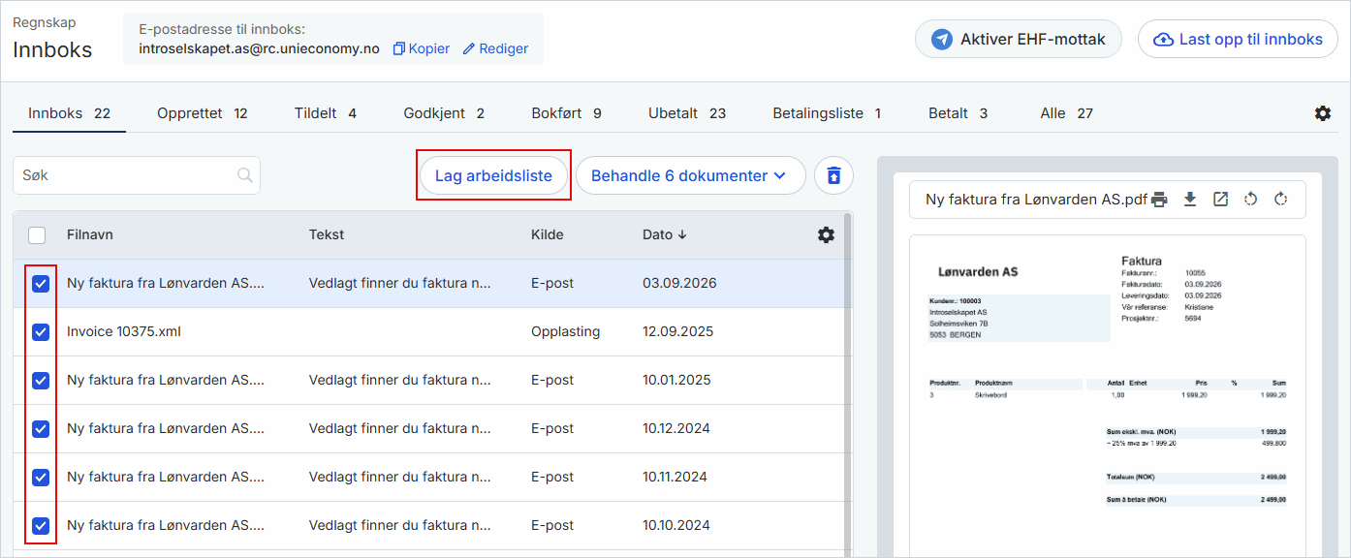
Task: Open the Tildelt tab
Action: (326, 113)
